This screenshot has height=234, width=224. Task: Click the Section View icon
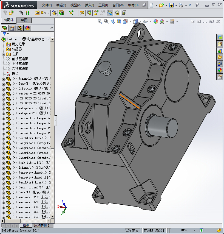(x=119, y=22)
